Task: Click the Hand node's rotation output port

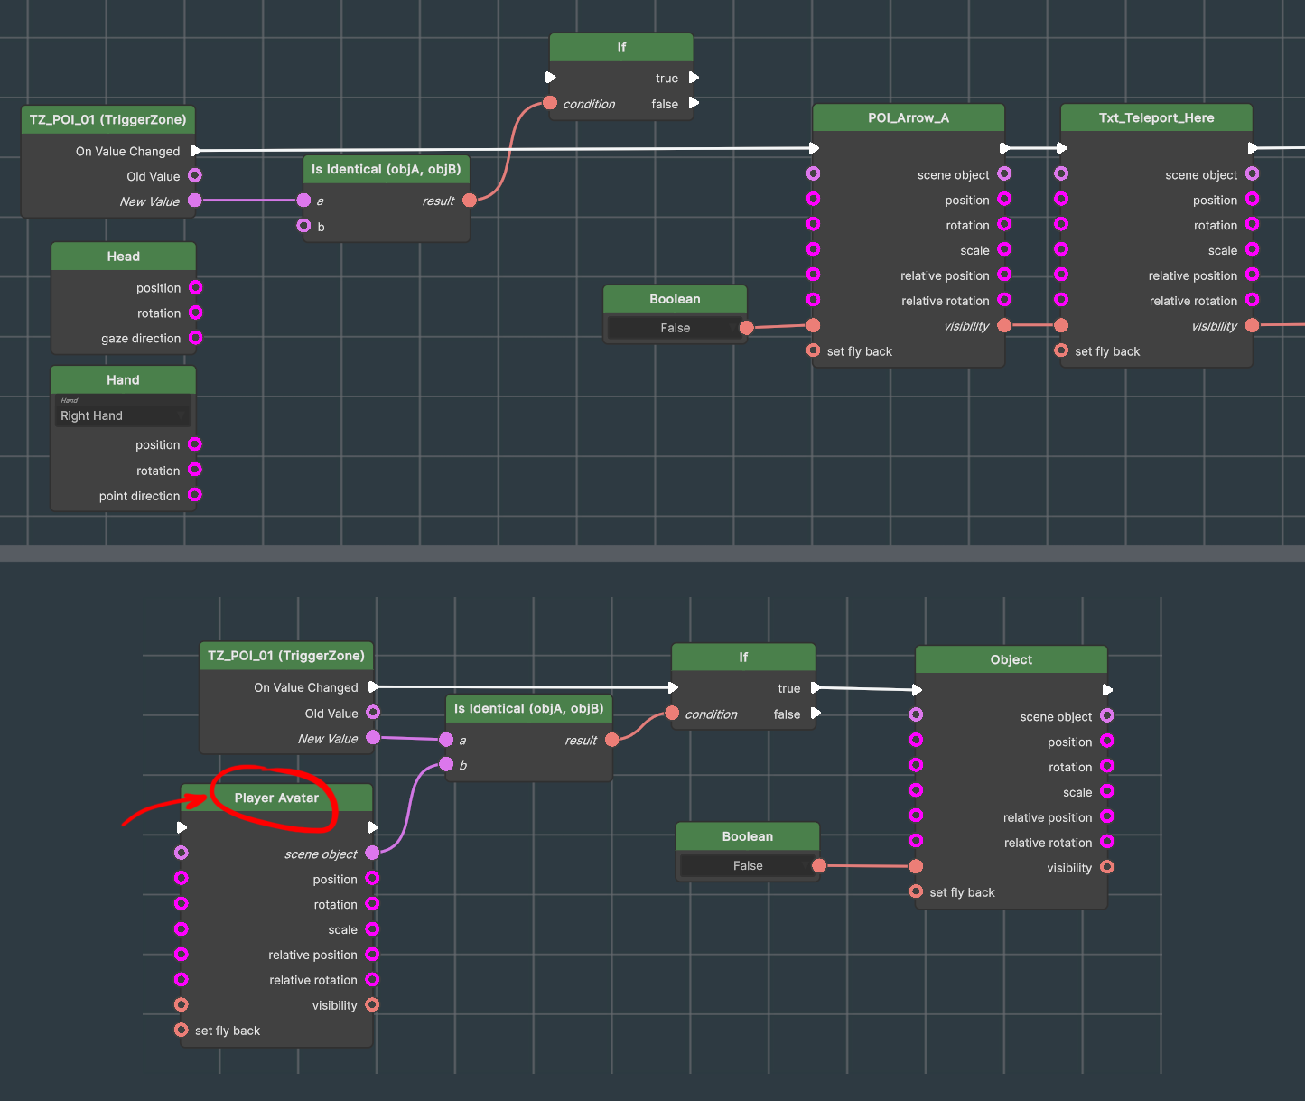Action: coord(195,470)
